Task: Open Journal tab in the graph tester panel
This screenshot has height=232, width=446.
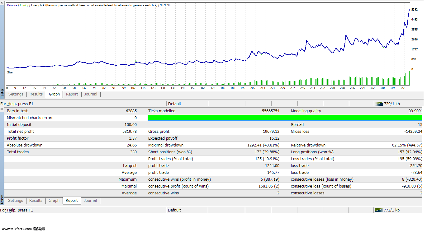Action: [x=91, y=94]
